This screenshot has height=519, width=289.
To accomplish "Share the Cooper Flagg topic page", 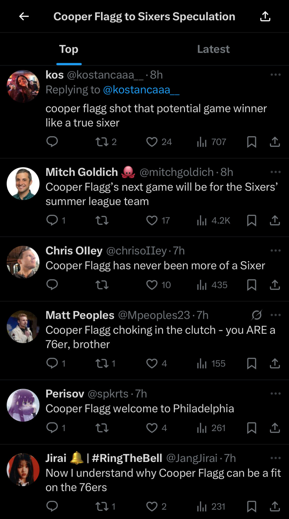I will [265, 16].
